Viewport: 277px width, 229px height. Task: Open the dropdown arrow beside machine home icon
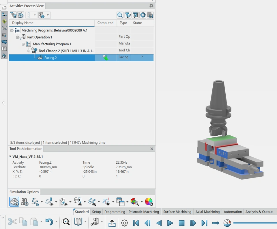pyautogui.click(x=48, y=15)
